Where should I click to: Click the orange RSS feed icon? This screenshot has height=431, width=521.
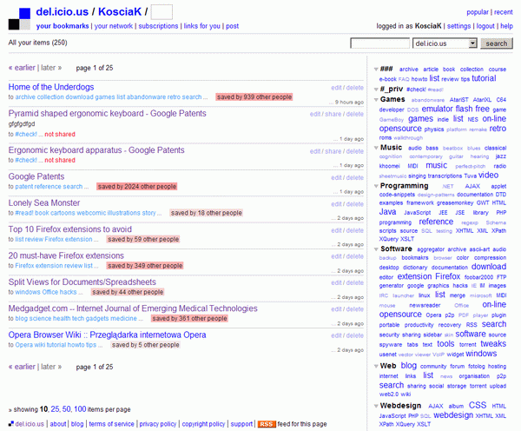pos(266,424)
